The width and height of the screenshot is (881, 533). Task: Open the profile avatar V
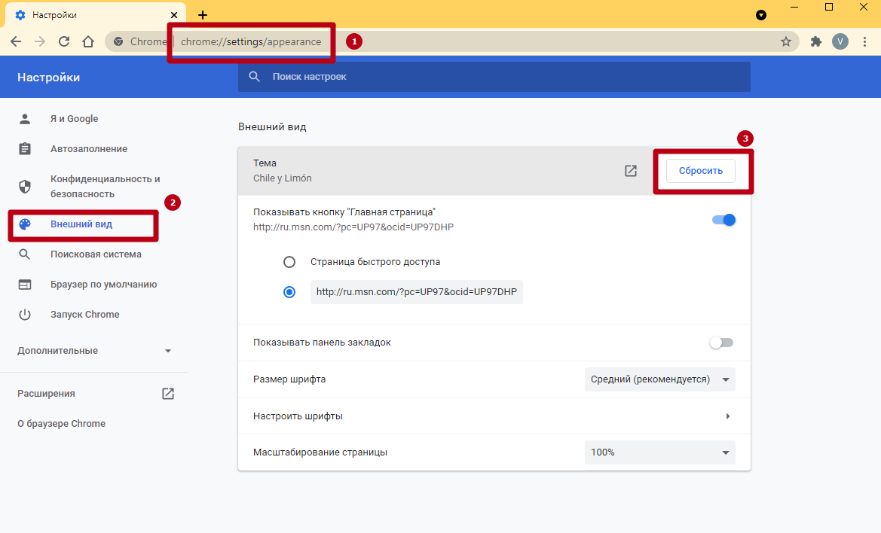(x=840, y=41)
